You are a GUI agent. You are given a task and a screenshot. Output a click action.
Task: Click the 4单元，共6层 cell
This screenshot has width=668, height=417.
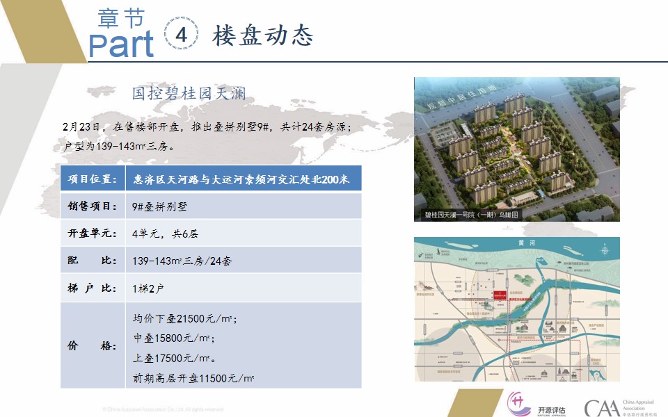tap(243, 234)
